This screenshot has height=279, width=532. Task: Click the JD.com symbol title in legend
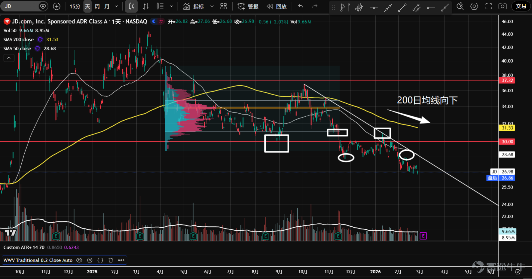[x=79, y=21]
